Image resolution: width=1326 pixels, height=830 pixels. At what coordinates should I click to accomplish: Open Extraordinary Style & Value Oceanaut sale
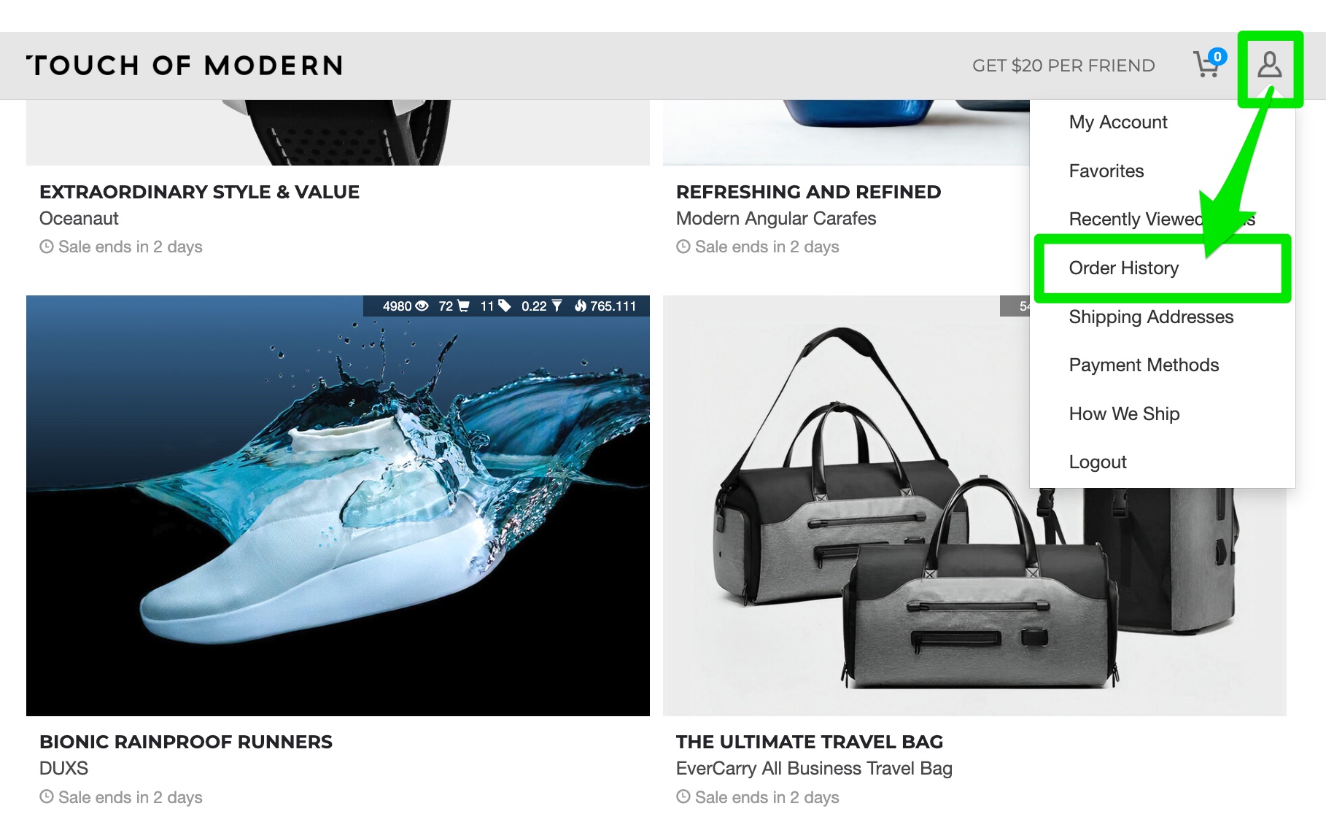(x=199, y=192)
